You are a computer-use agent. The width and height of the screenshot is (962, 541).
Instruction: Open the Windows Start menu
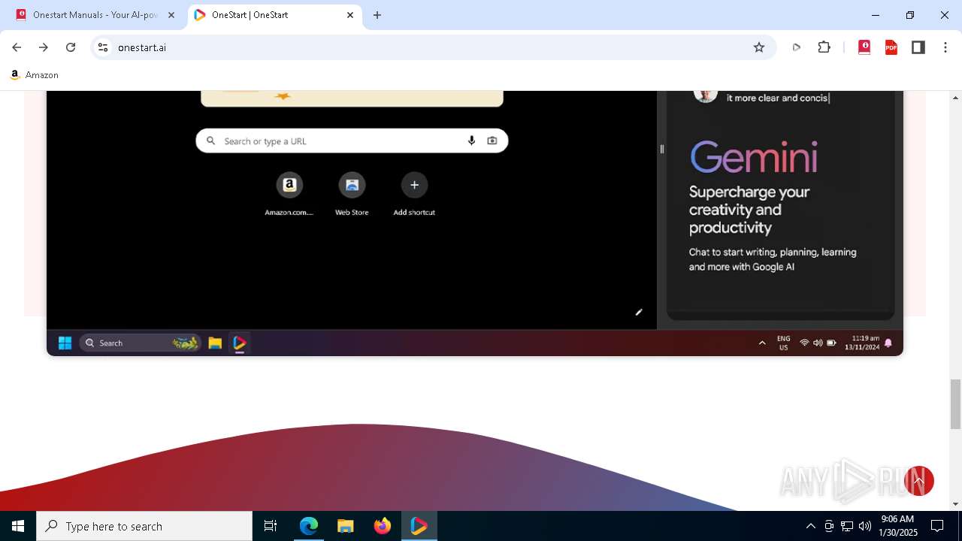click(x=18, y=526)
